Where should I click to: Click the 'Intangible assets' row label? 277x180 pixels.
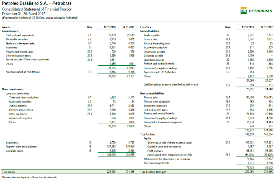point(14,151)
